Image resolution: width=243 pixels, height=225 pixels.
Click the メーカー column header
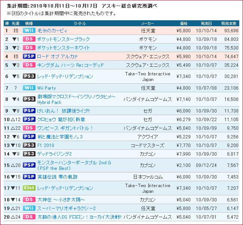148,23
